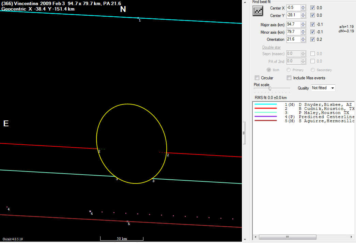Decrease Major axis value with down arrow
Viewport: 356px width, 243px height.
(303, 26)
